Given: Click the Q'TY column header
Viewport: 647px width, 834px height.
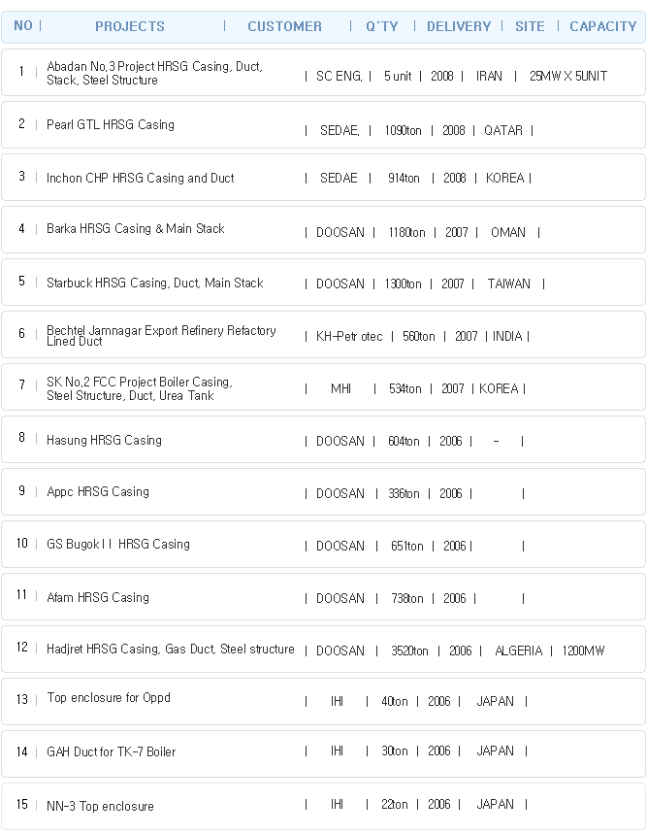Looking at the screenshot, I should click(x=381, y=26).
